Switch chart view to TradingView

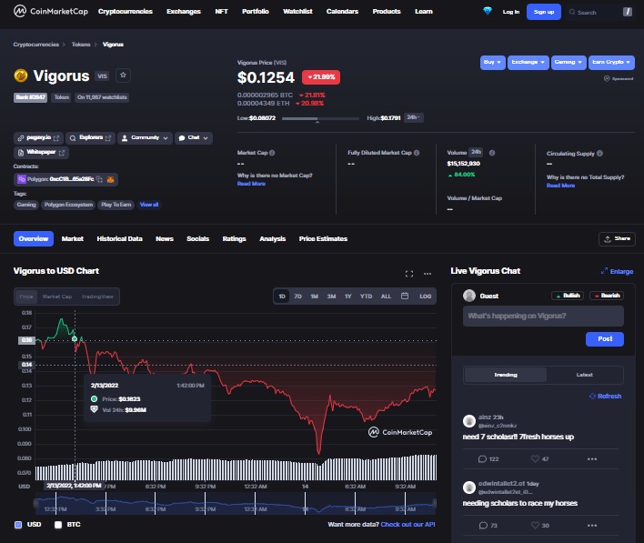[97, 297]
